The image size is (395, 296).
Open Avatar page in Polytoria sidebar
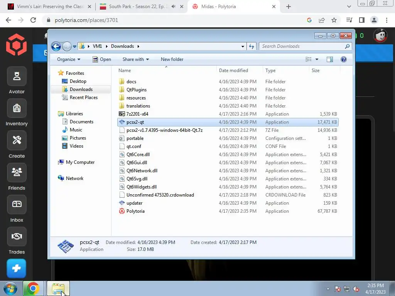[17, 76]
